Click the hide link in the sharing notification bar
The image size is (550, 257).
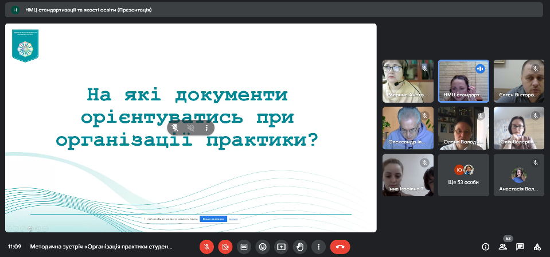pos(233,219)
